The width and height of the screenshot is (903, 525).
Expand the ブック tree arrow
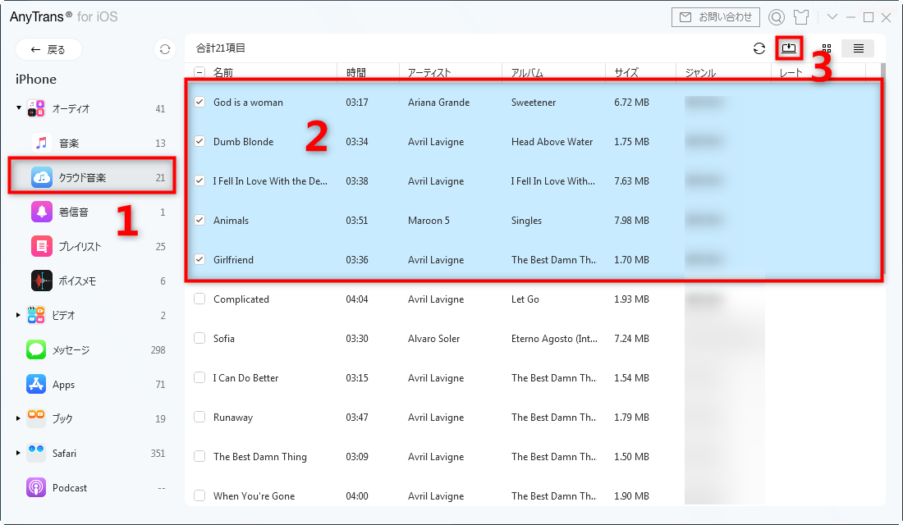[x=18, y=418]
